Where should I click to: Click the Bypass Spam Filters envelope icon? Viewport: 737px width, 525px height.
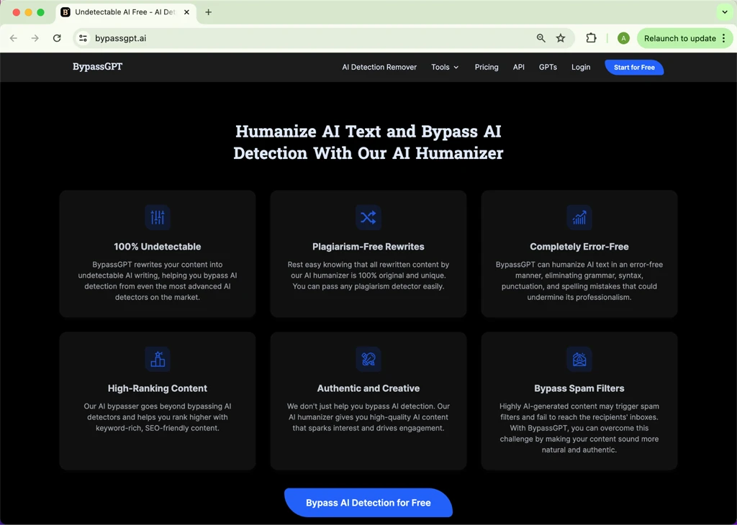point(579,360)
